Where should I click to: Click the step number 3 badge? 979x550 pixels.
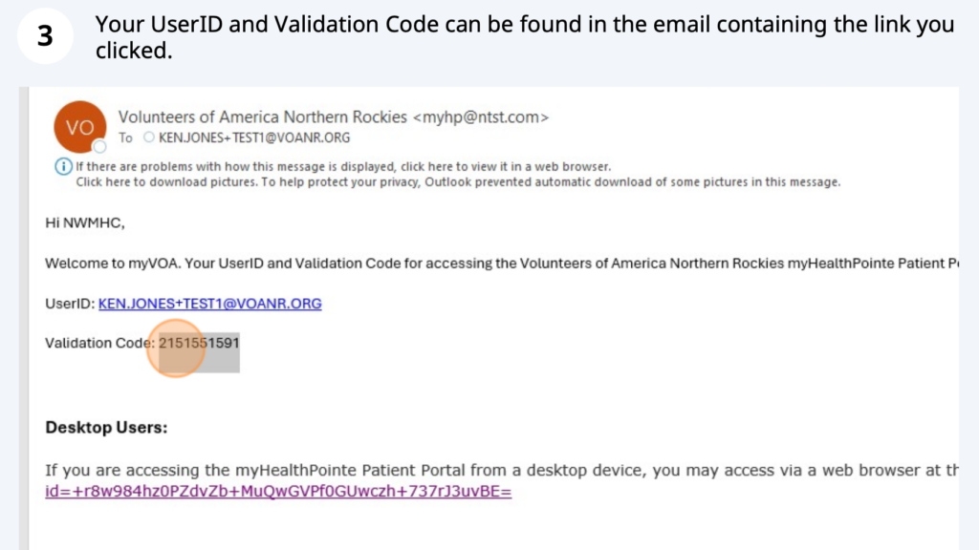tap(45, 35)
